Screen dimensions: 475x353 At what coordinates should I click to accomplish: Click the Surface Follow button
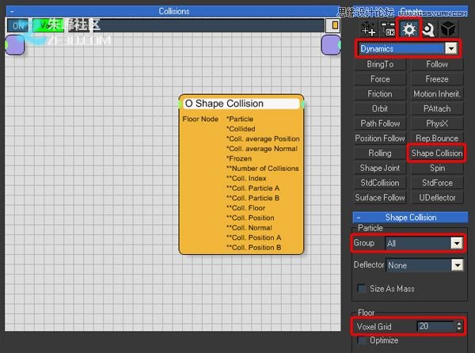click(380, 198)
